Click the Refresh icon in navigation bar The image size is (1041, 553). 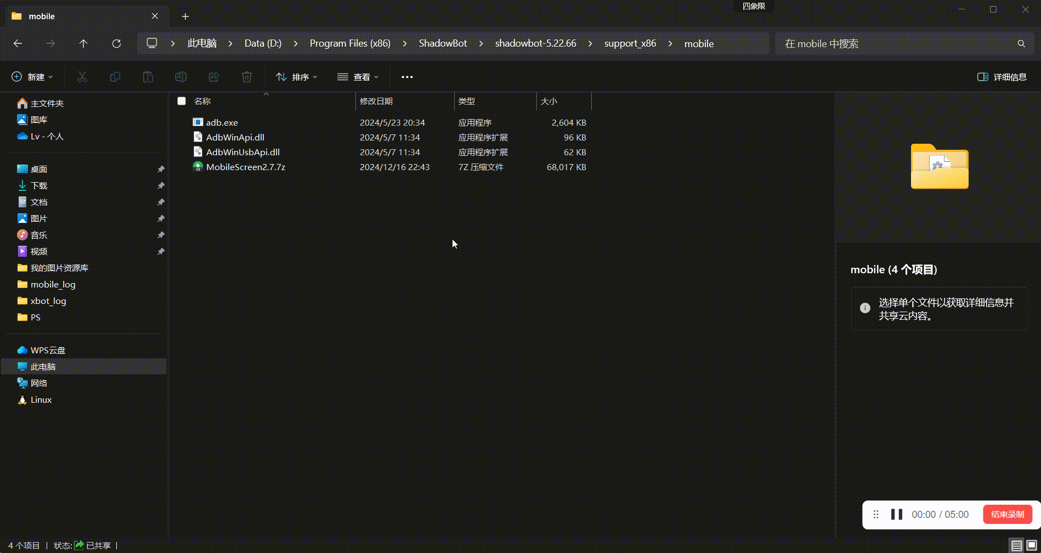[x=116, y=43]
